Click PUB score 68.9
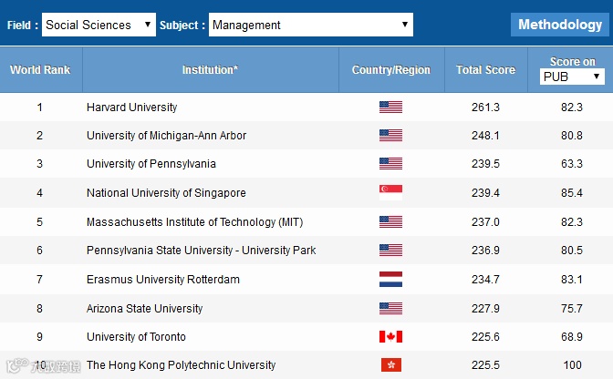Screen dimensions: 613x379 click(x=572, y=336)
